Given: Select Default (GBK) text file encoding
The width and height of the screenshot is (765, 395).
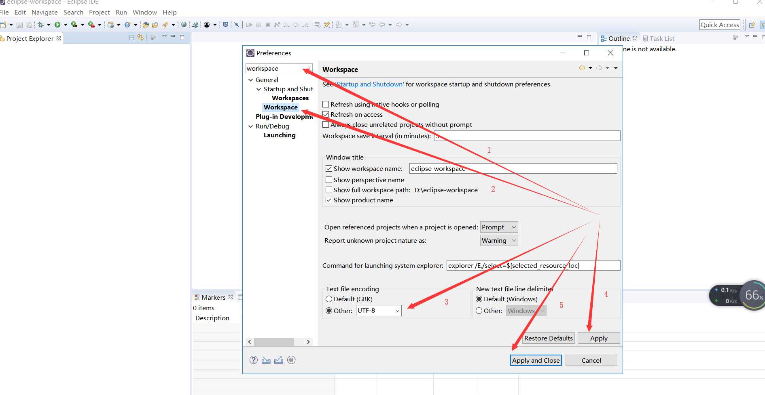Looking at the screenshot, I should 329,299.
